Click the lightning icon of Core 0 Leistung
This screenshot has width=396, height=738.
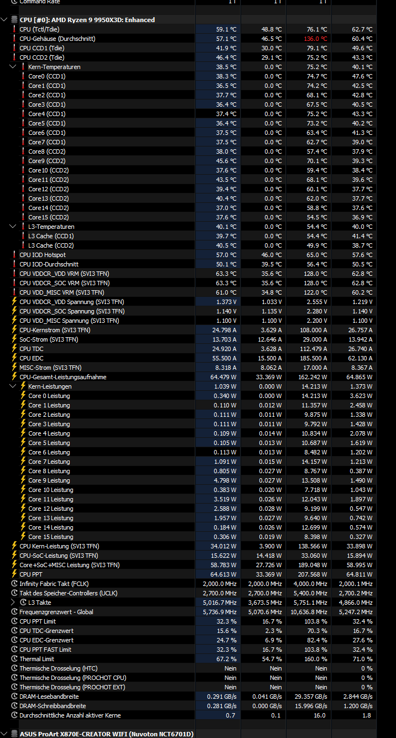point(23,396)
